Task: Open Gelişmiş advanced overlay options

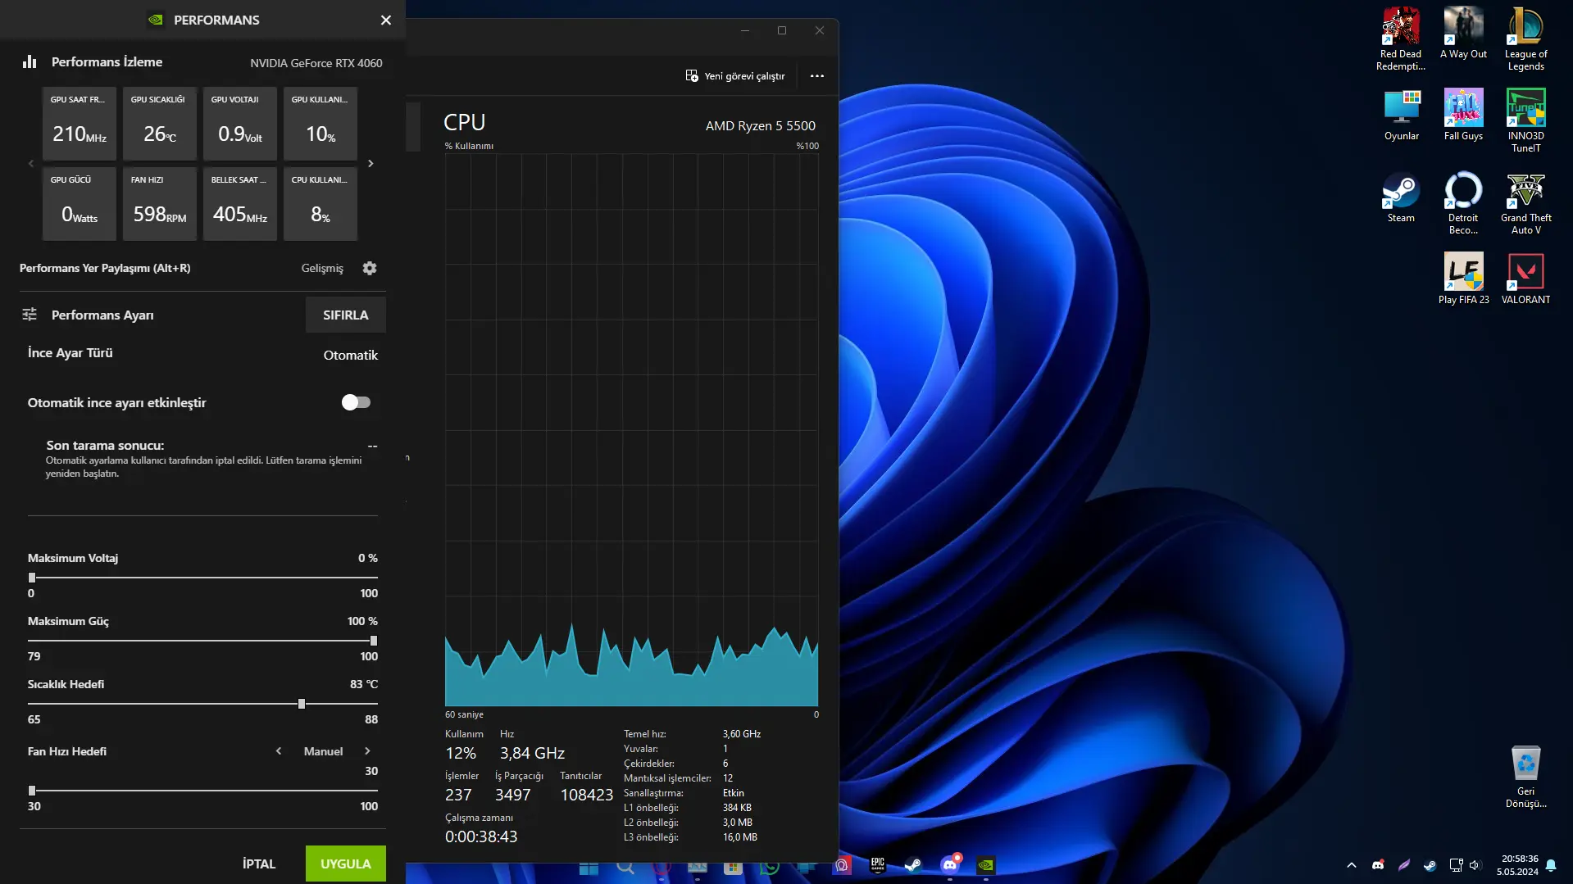Action: coord(322,268)
